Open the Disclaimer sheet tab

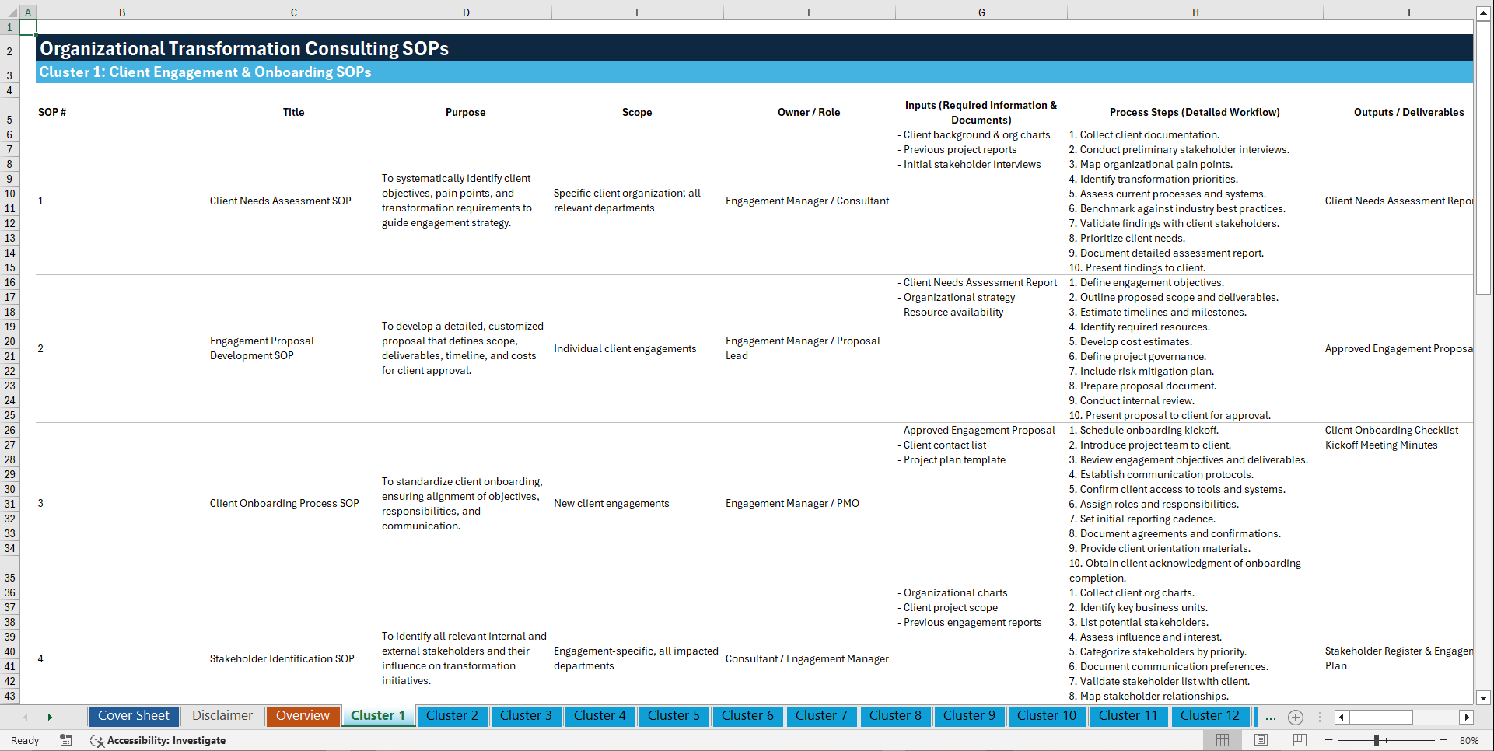click(222, 716)
